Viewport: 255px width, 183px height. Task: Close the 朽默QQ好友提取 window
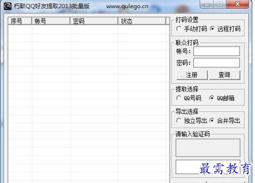click(x=237, y=4)
